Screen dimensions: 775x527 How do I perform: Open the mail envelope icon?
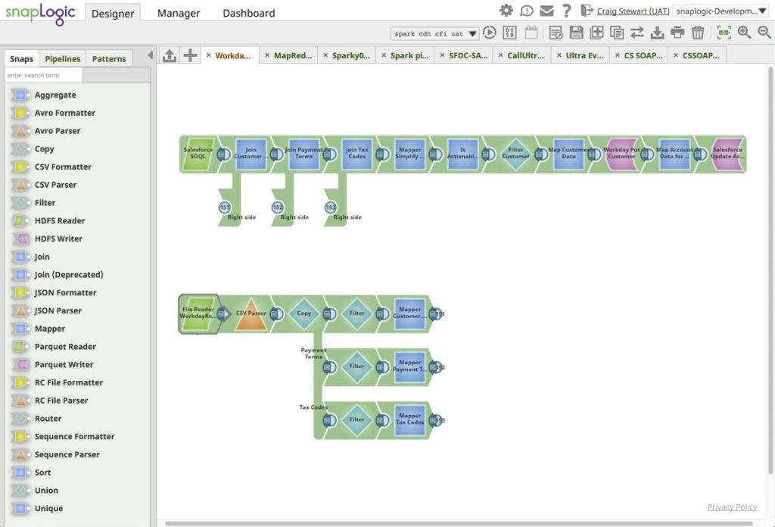pos(546,11)
